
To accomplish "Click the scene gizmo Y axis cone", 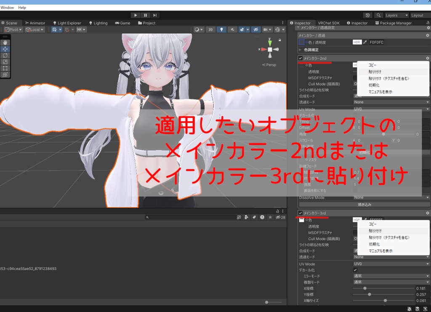I will (x=270, y=42).
